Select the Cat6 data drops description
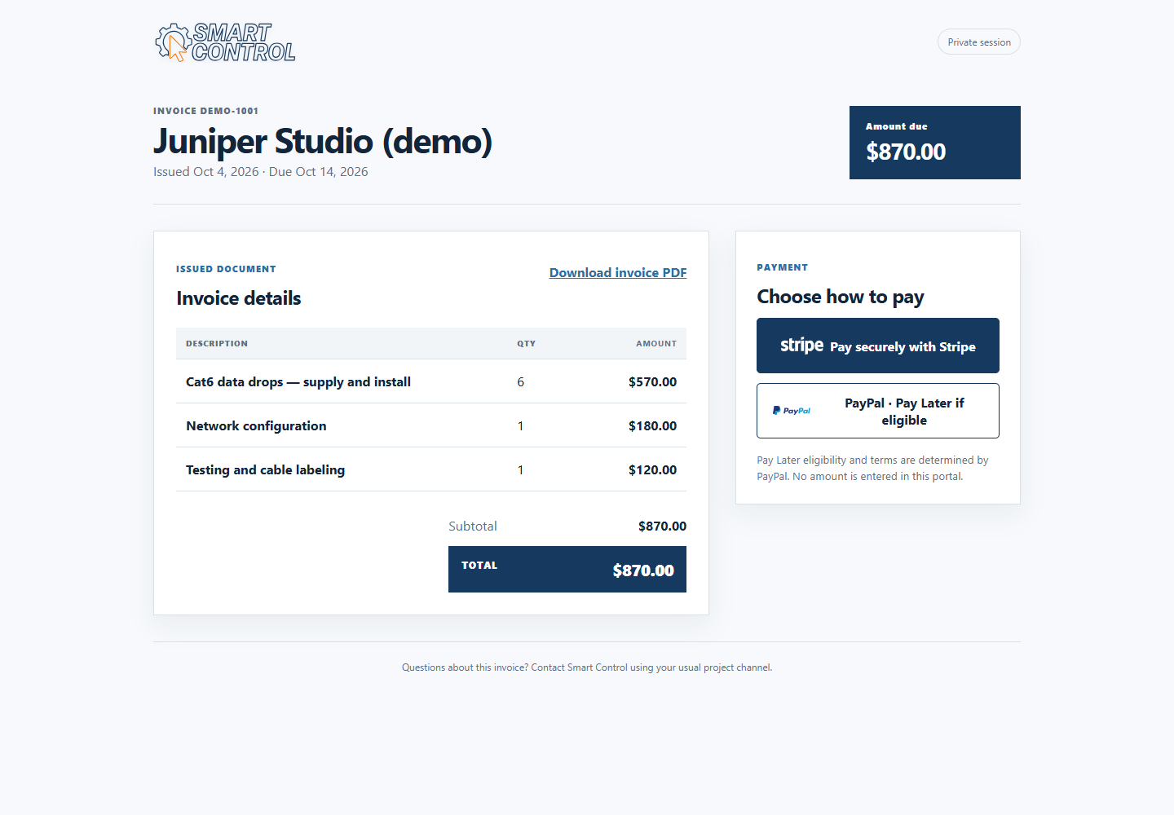 tap(298, 381)
